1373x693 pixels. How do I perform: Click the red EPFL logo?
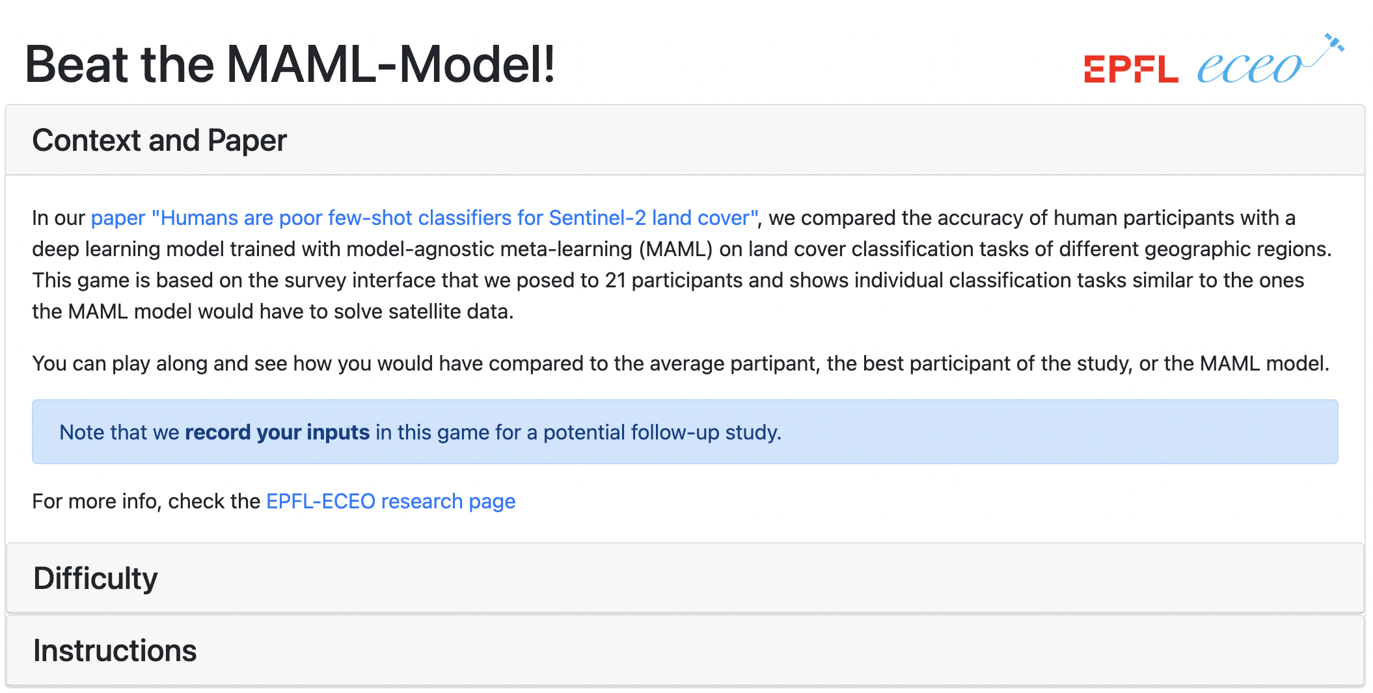pos(1130,69)
